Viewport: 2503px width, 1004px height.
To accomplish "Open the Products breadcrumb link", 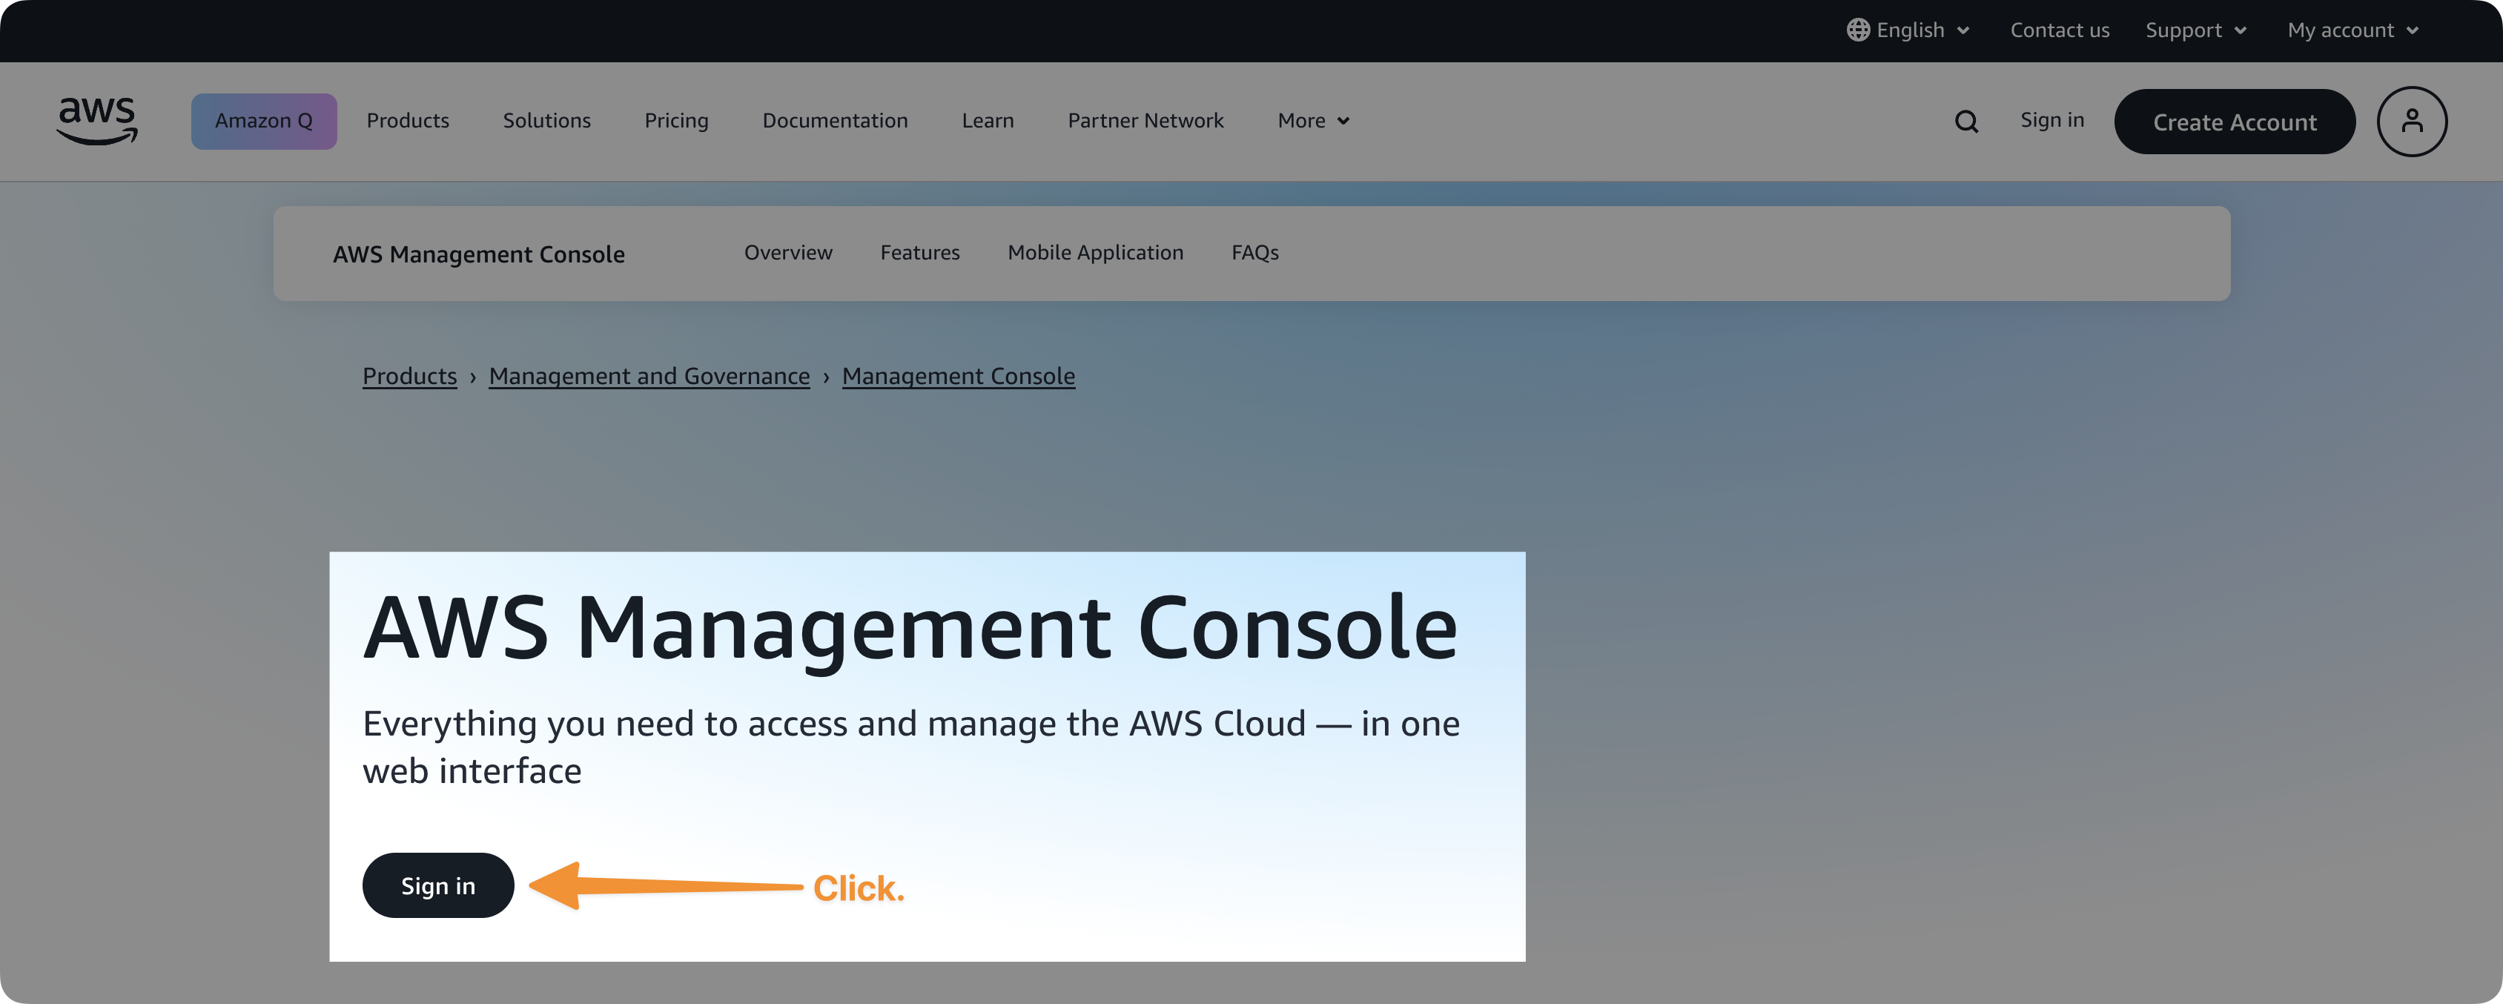I will (409, 375).
